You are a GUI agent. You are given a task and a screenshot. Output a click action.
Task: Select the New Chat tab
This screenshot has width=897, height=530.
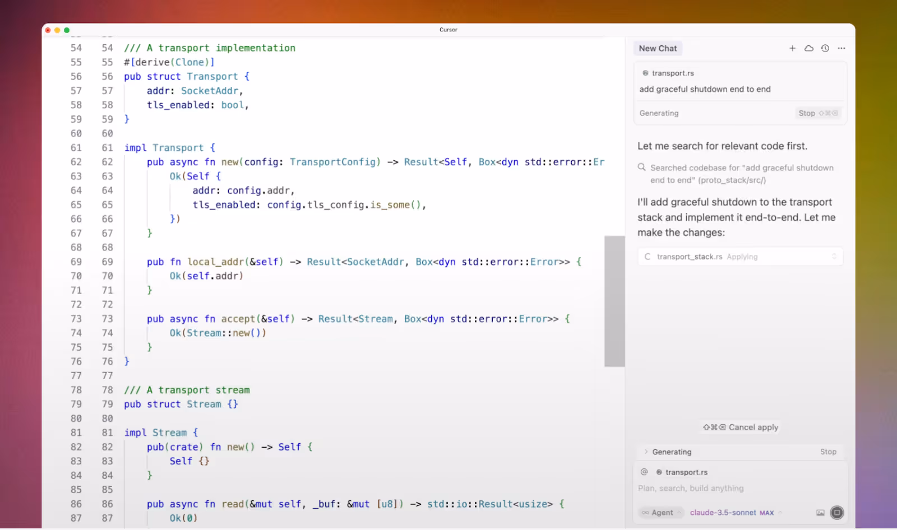click(x=658, y=48)
